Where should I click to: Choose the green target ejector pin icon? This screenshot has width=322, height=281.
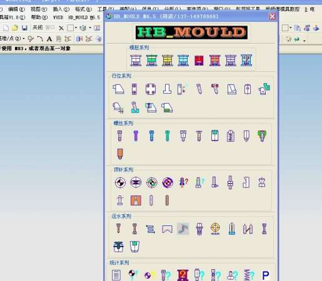(151, 182)
